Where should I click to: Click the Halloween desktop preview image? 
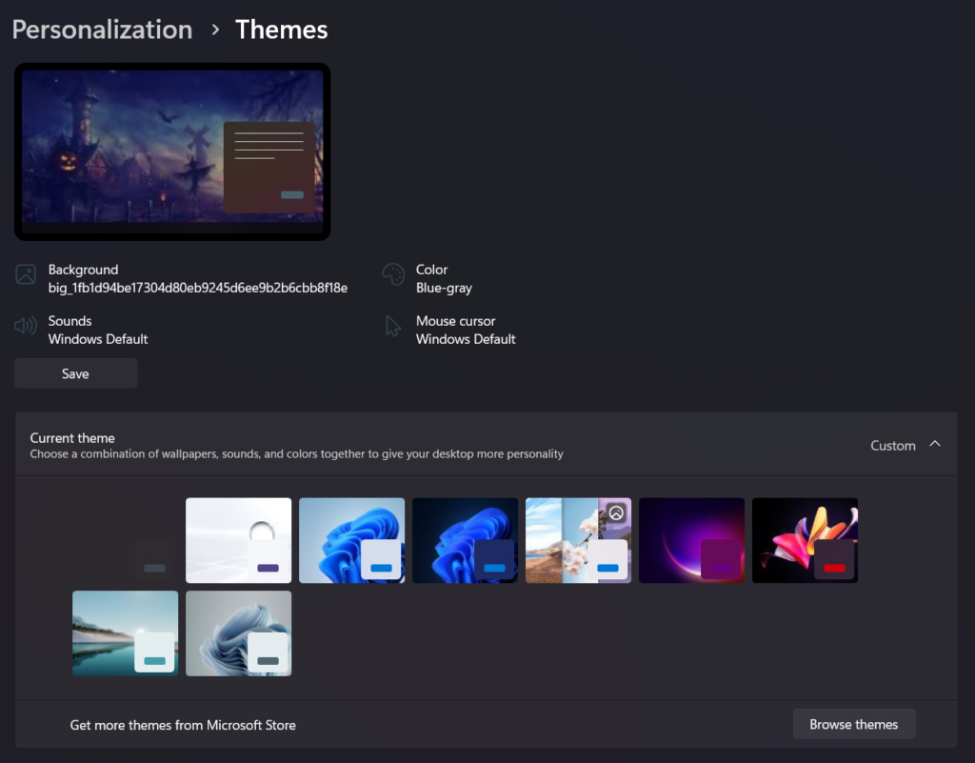[172, 151]
